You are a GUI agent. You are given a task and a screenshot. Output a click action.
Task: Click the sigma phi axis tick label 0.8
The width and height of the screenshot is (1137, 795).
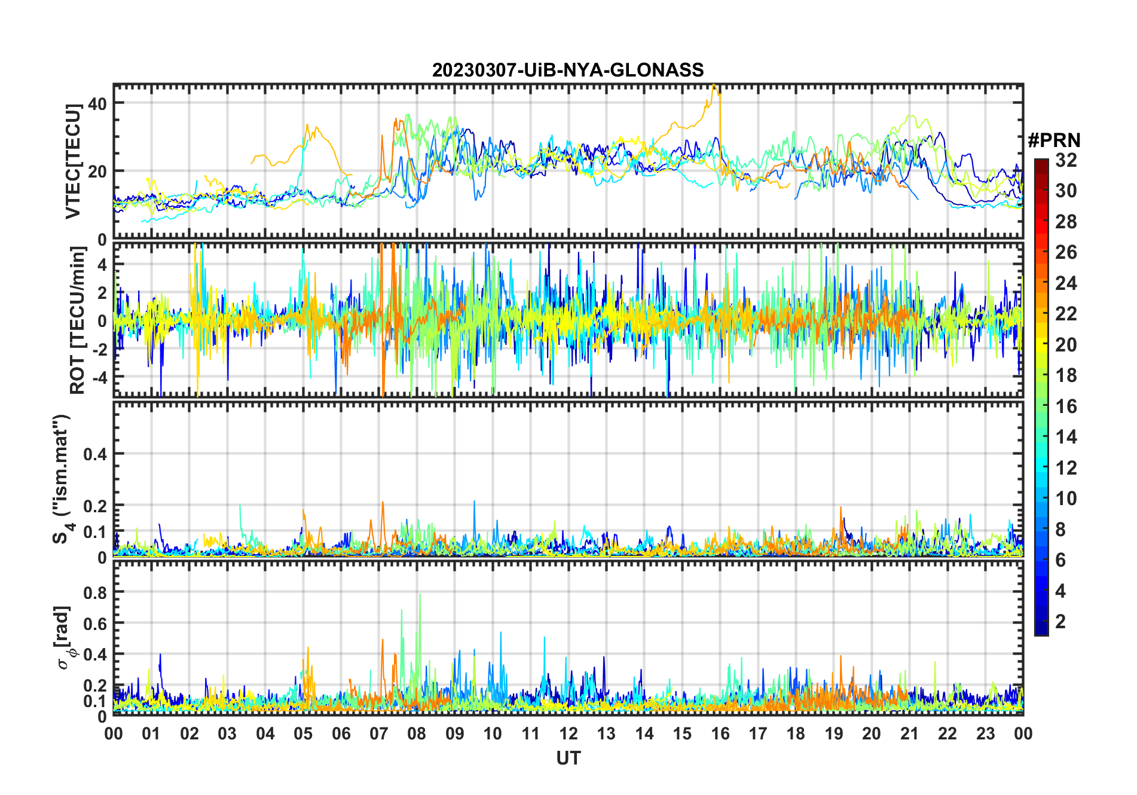pos(95,592)
